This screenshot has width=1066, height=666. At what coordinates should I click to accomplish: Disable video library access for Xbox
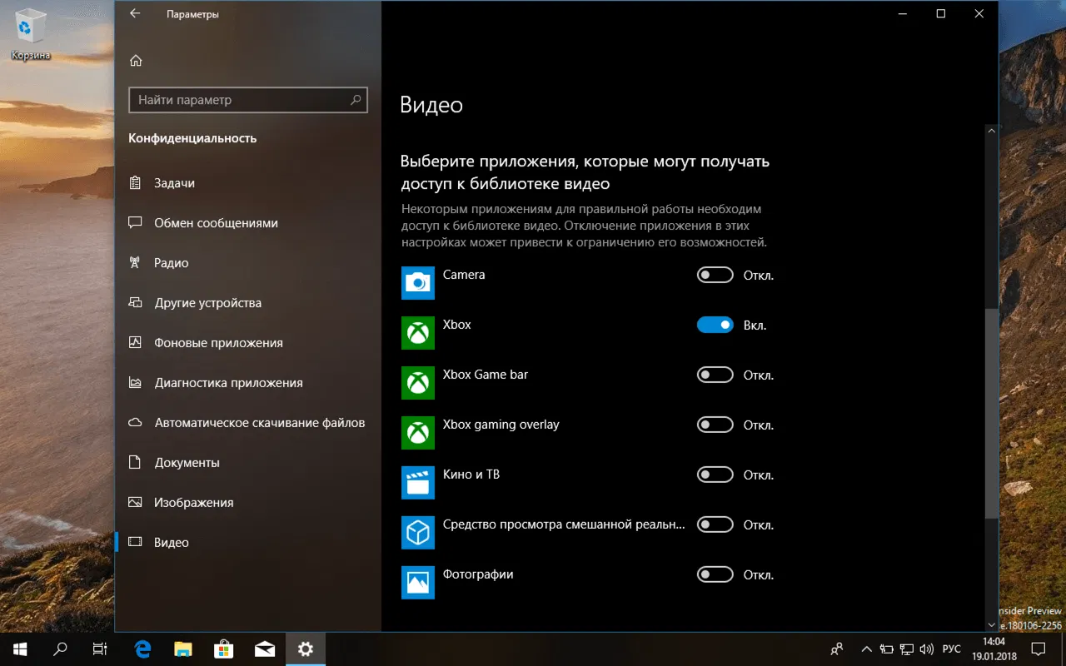[x=715, y=325]
